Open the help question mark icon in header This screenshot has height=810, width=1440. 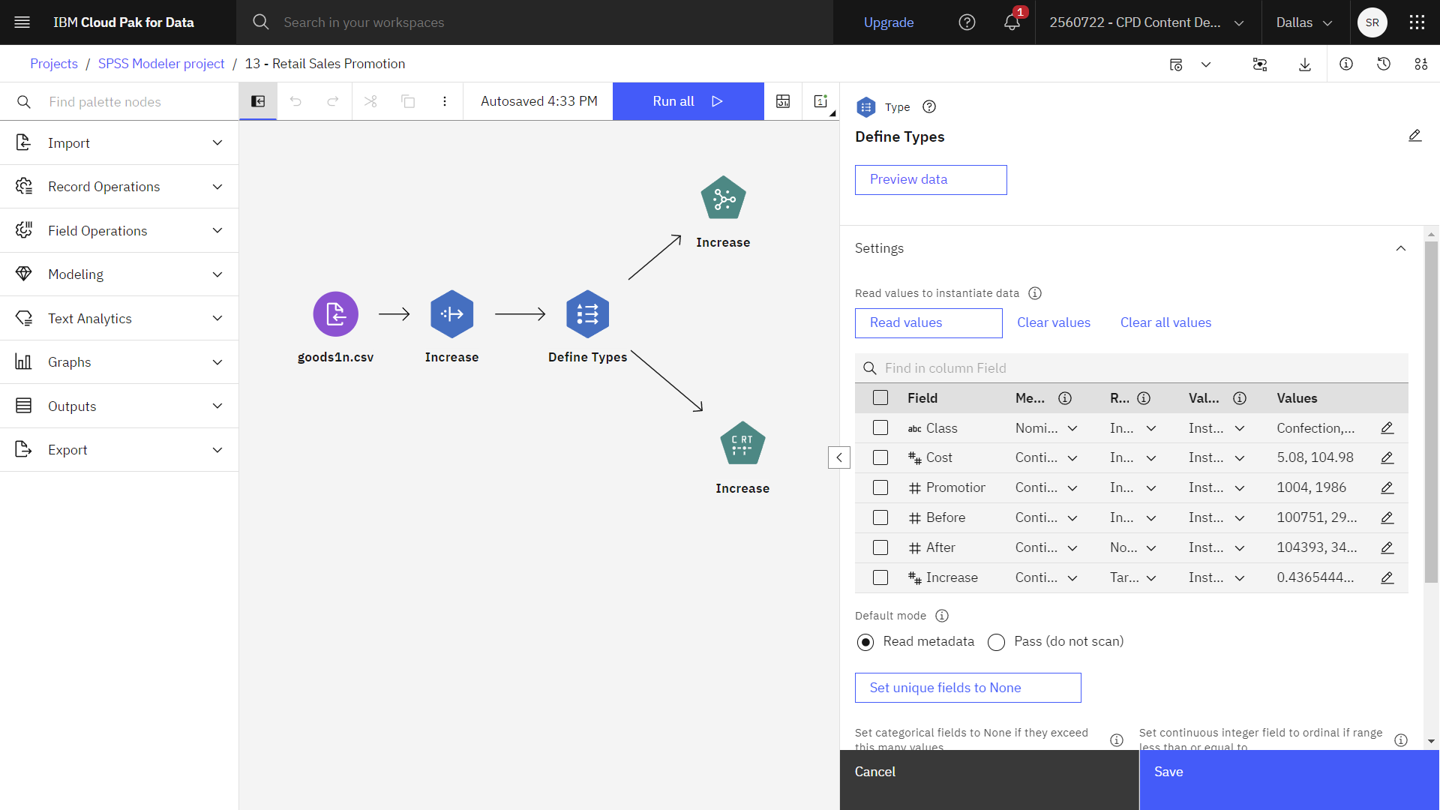click(967, 22)
